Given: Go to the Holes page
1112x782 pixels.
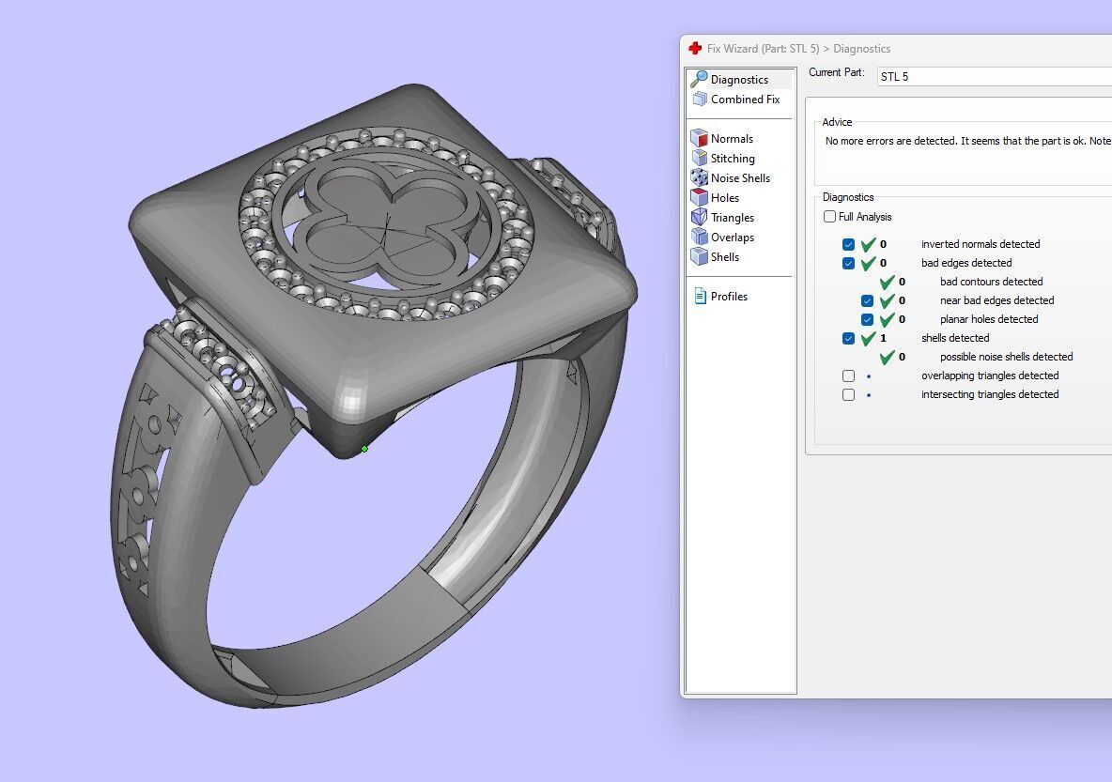Looking at the screenshot, I should (x=725, y=198).
